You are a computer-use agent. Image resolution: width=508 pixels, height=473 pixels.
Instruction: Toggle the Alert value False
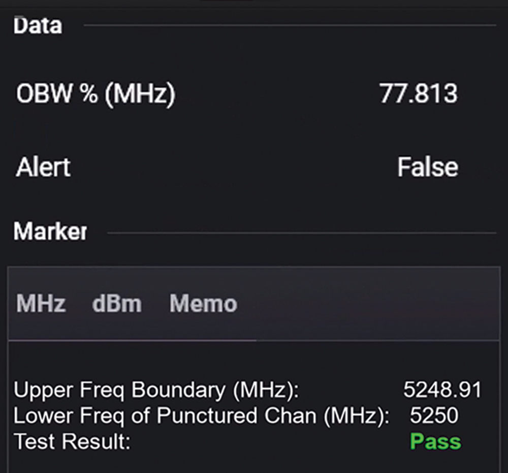point(427,167)
